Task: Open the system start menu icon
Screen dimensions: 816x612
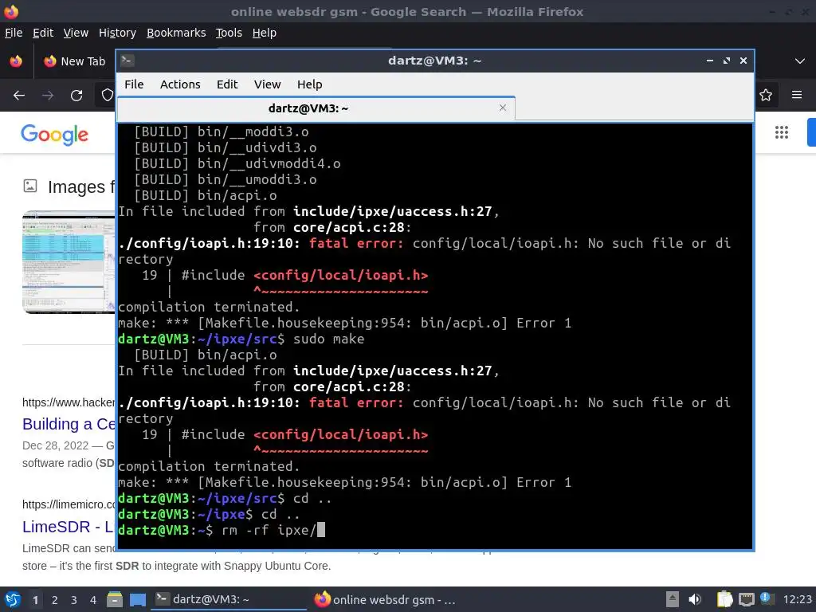Action: pos(13,599)
